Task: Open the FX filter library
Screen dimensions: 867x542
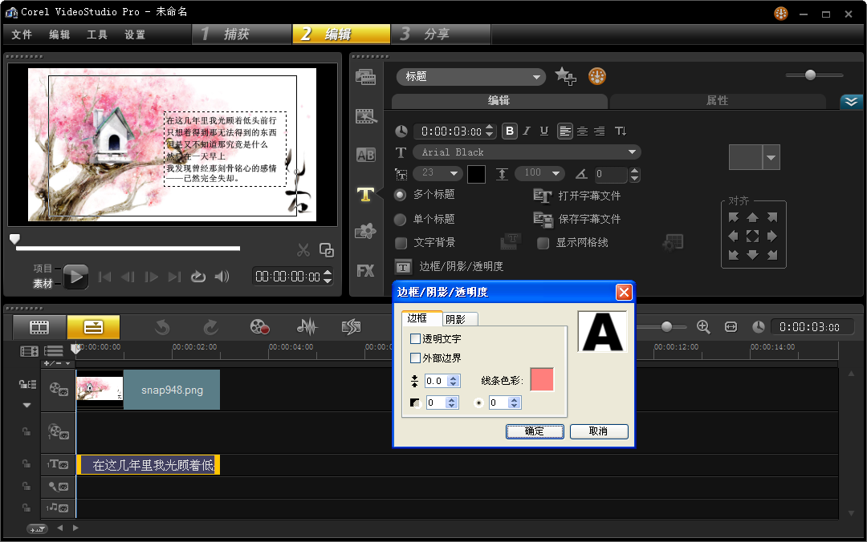Action: 365,270
